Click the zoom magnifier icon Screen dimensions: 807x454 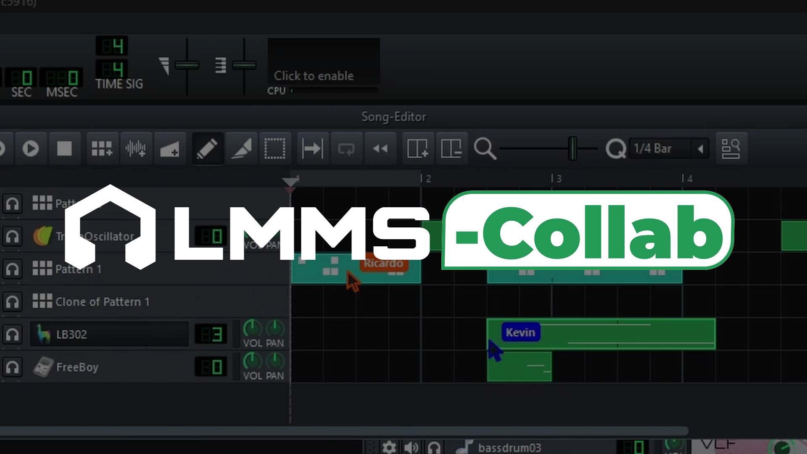485,149
